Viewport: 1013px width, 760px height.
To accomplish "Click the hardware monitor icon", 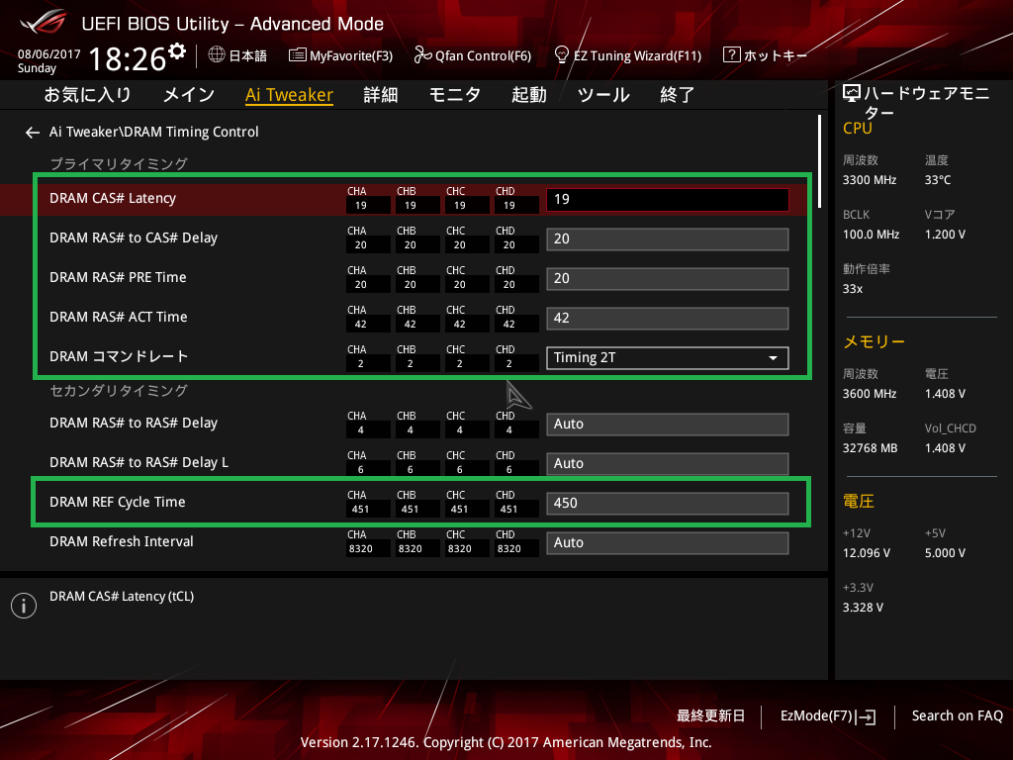I will coord(852,94).
